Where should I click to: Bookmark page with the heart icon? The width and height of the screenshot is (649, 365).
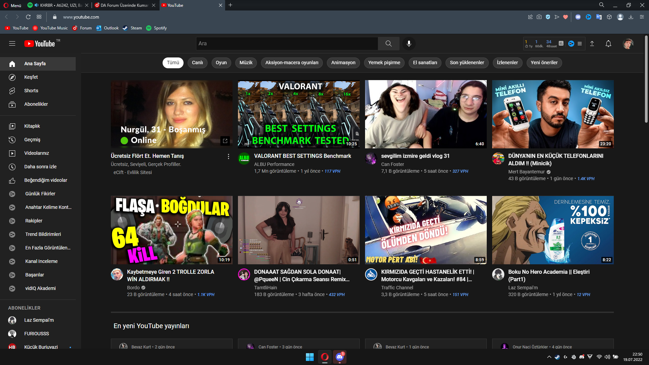(566, 17)
